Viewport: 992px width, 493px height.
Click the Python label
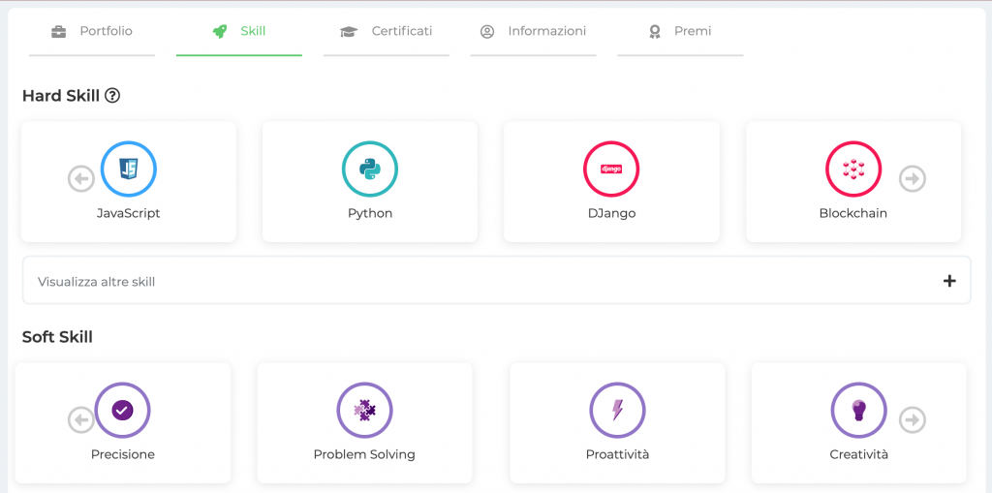[370, 213]
